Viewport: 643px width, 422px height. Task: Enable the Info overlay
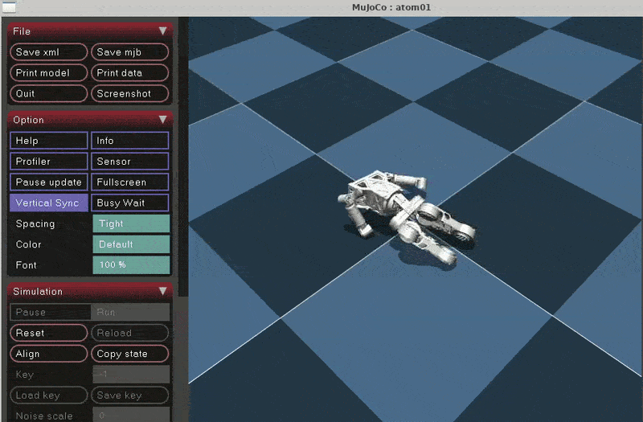click(129, 141)
